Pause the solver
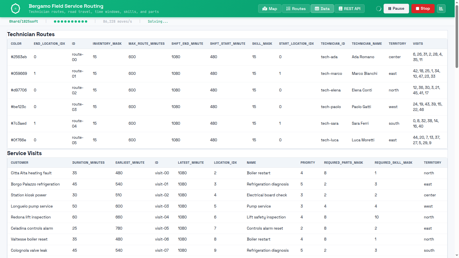This screenshot has width=459, height=258. click(396, 9)
